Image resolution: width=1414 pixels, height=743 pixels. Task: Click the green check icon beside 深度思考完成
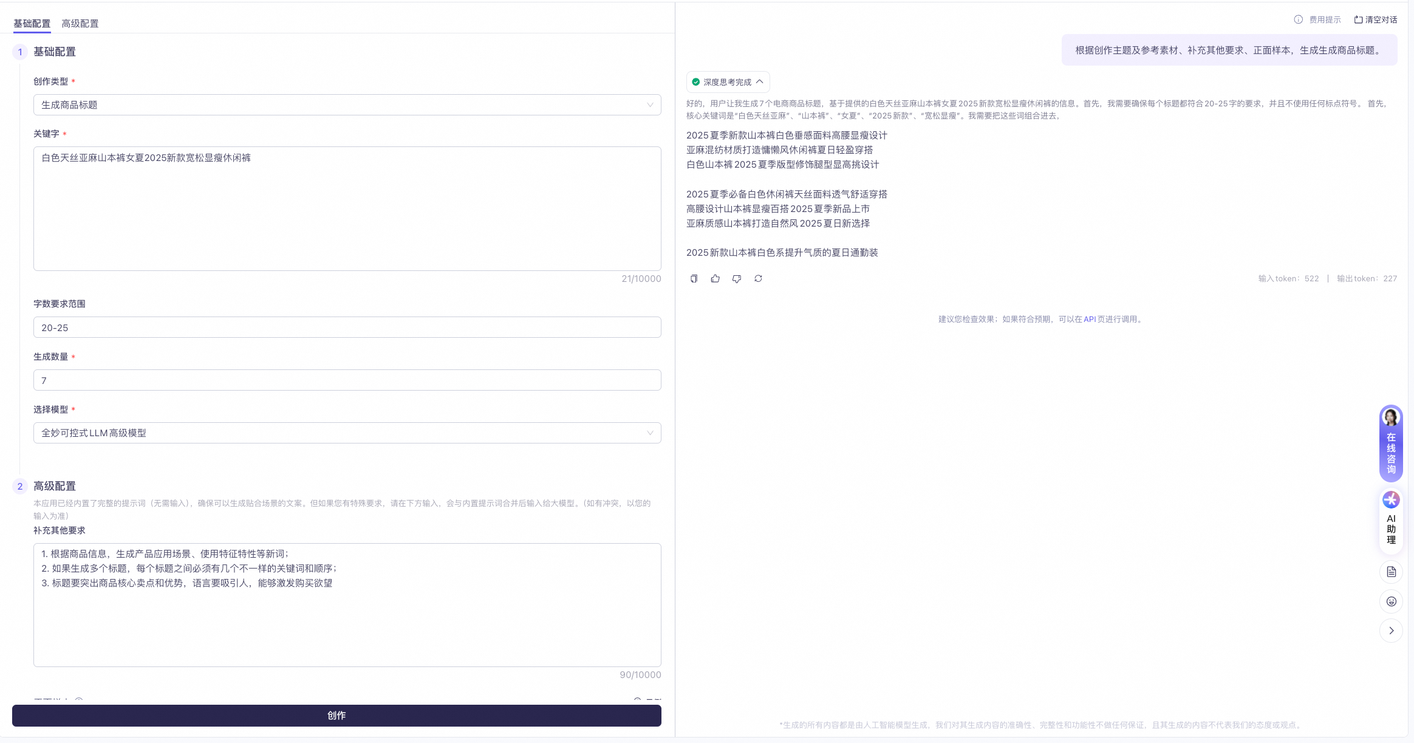click(x=696, y=82)
